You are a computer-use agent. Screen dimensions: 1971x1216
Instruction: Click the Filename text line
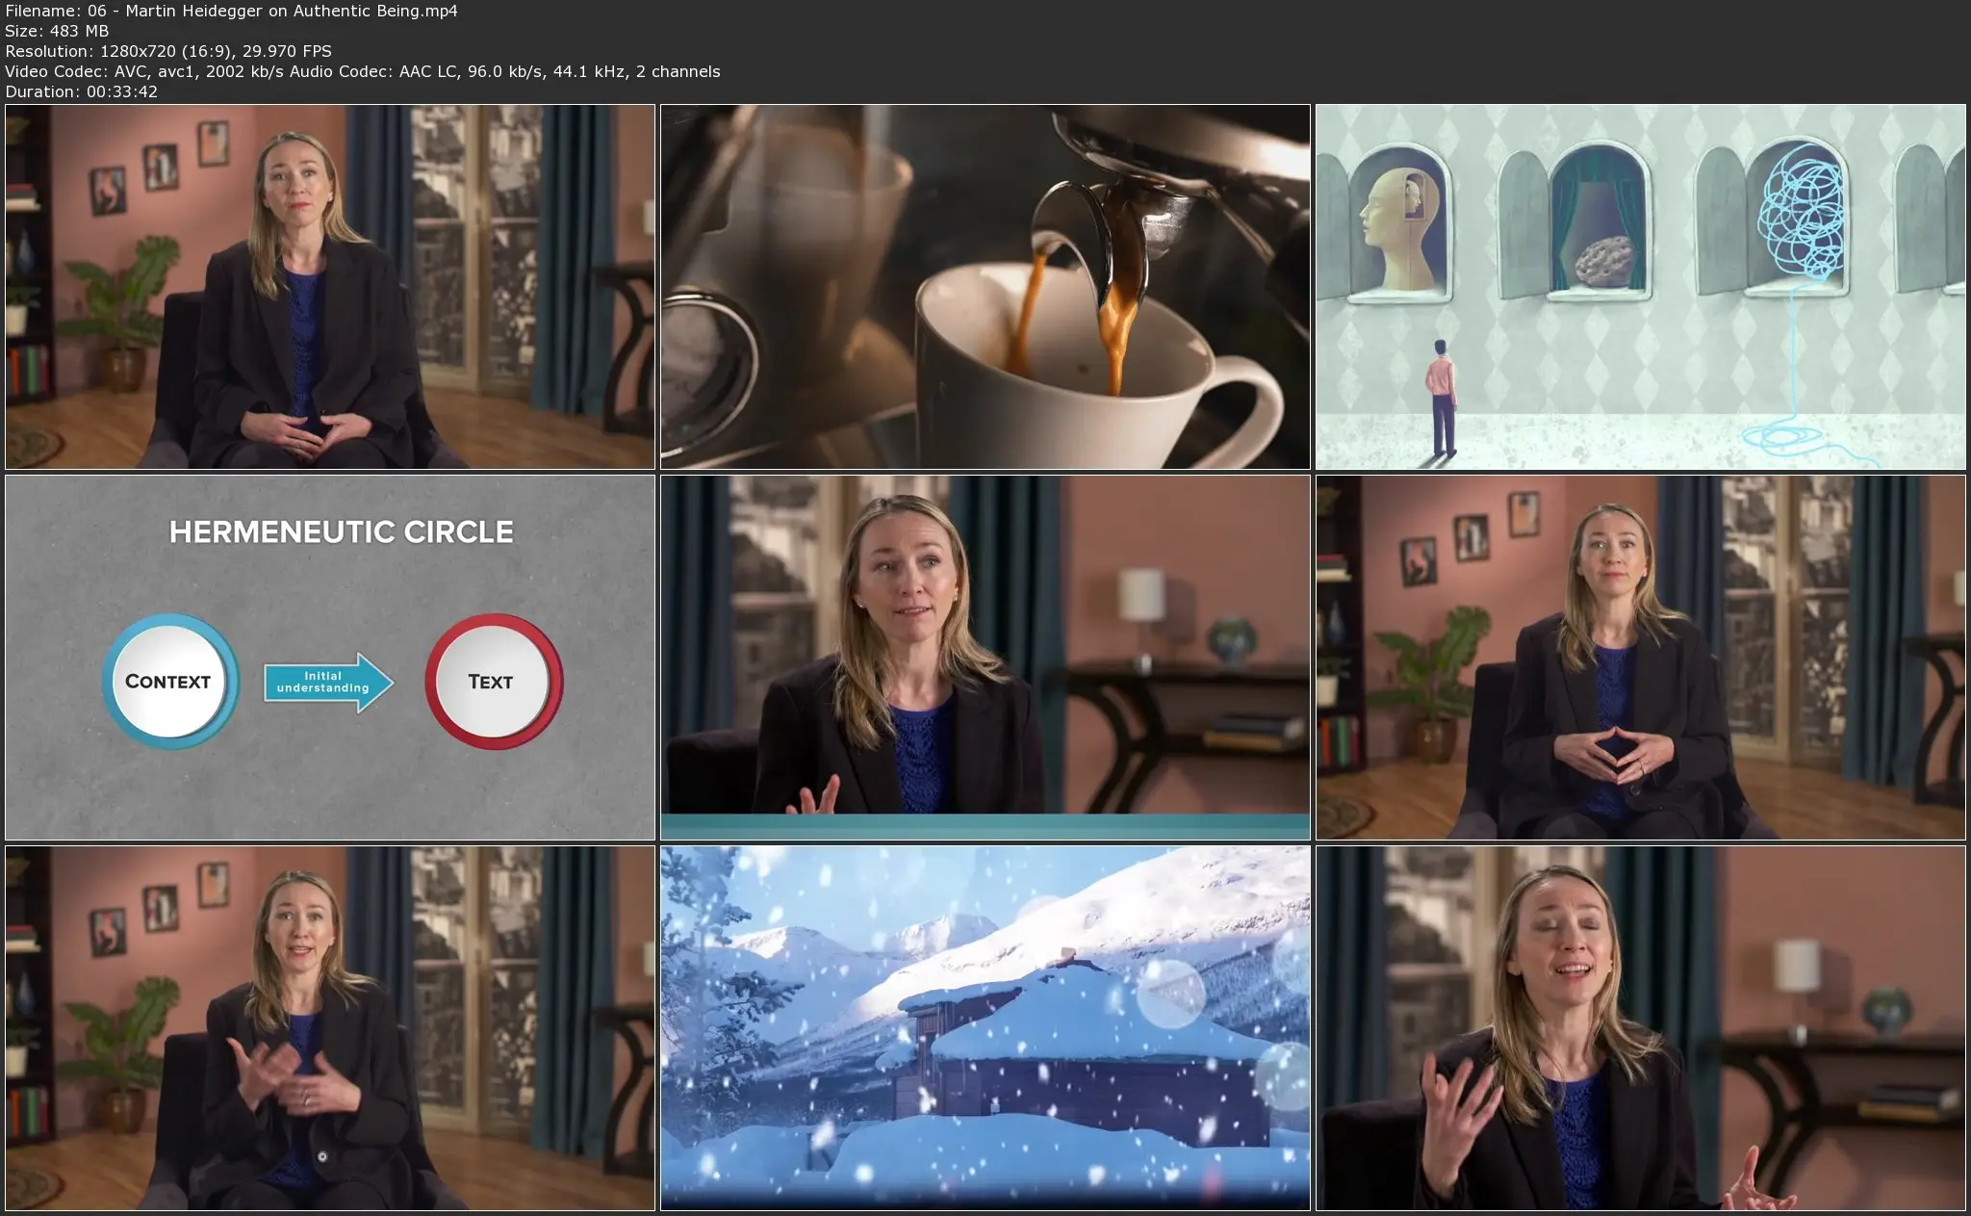tap(231, 11)
